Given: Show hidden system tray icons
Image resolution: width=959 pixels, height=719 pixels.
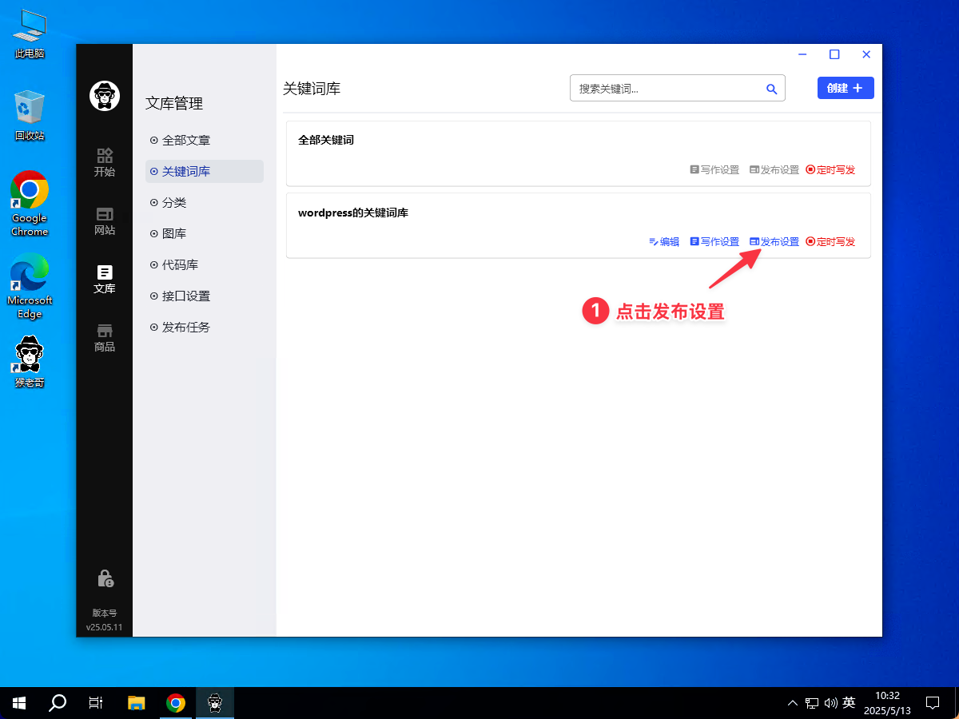Looking at the screenshot, I should pos(793,703).
